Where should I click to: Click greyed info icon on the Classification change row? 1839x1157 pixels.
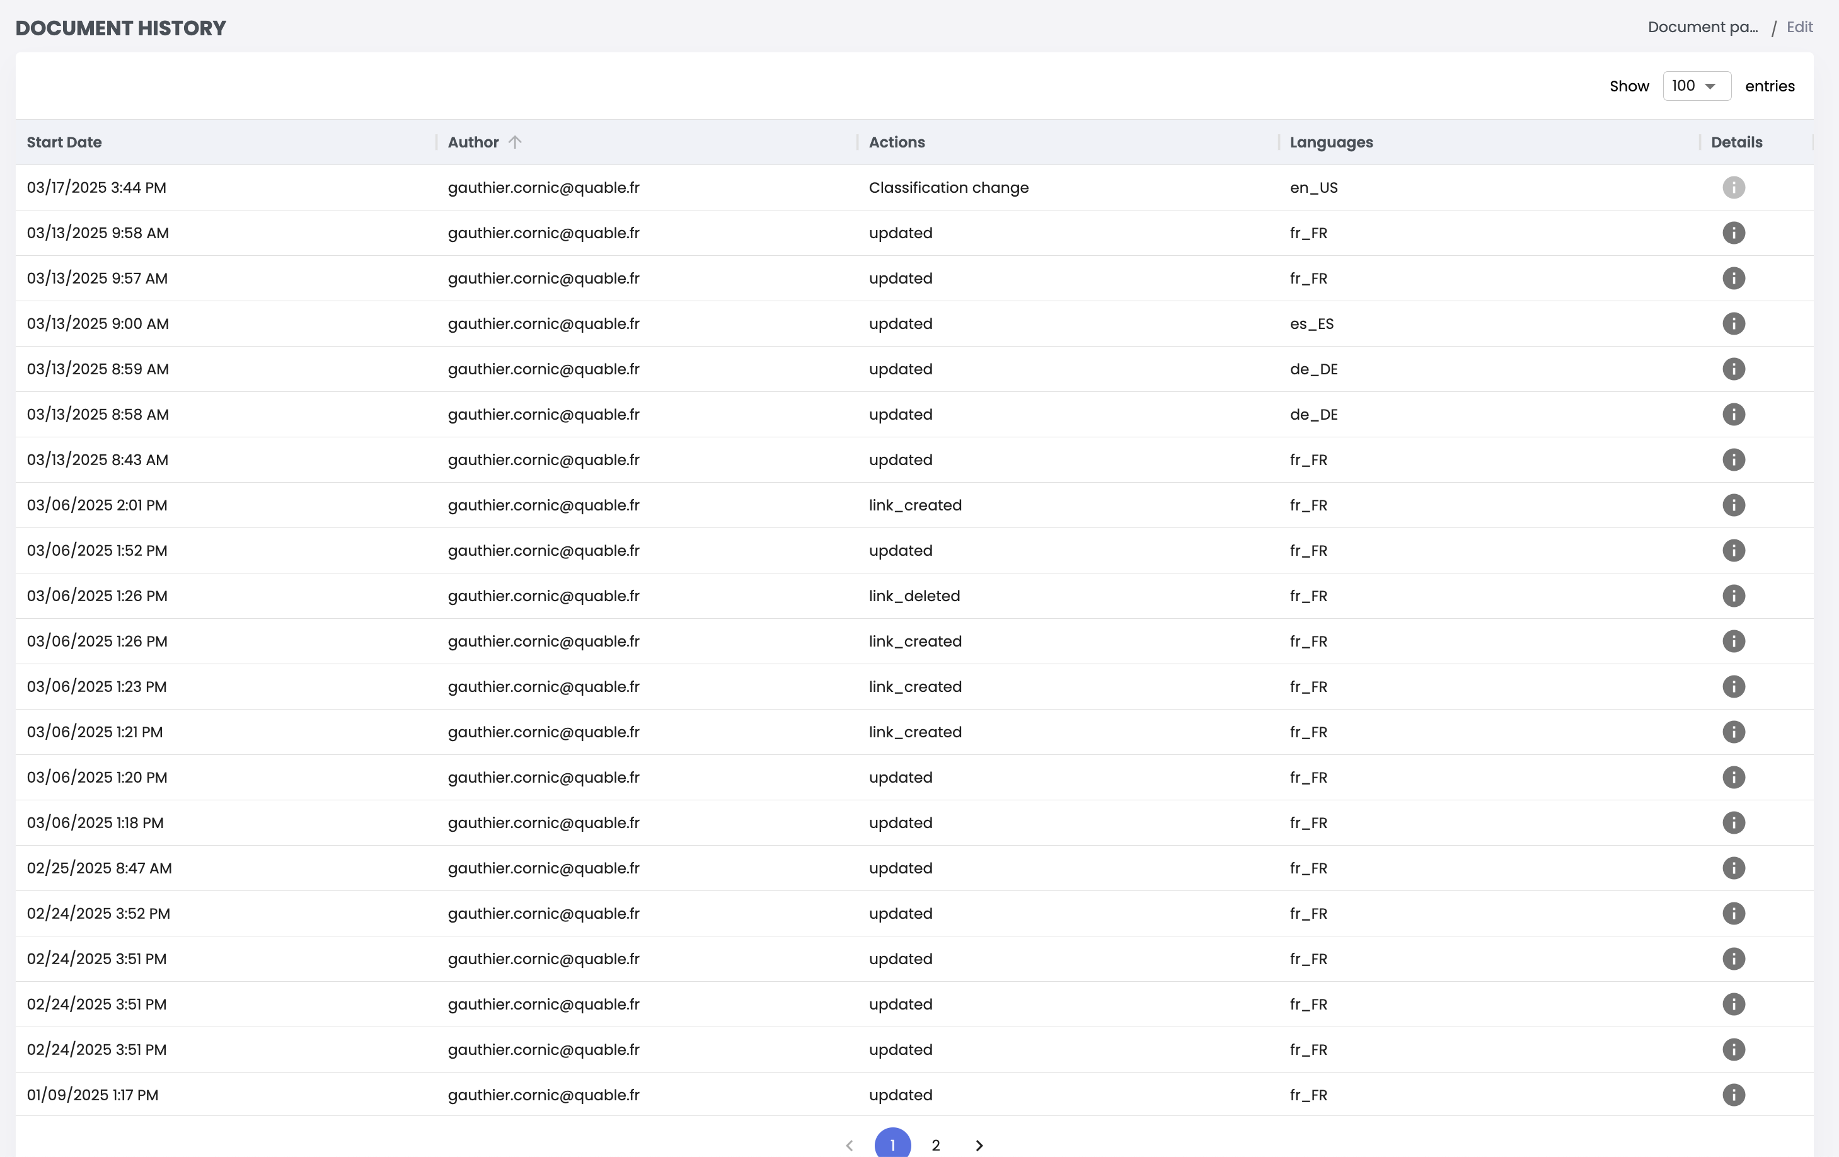coord(1733,187)
